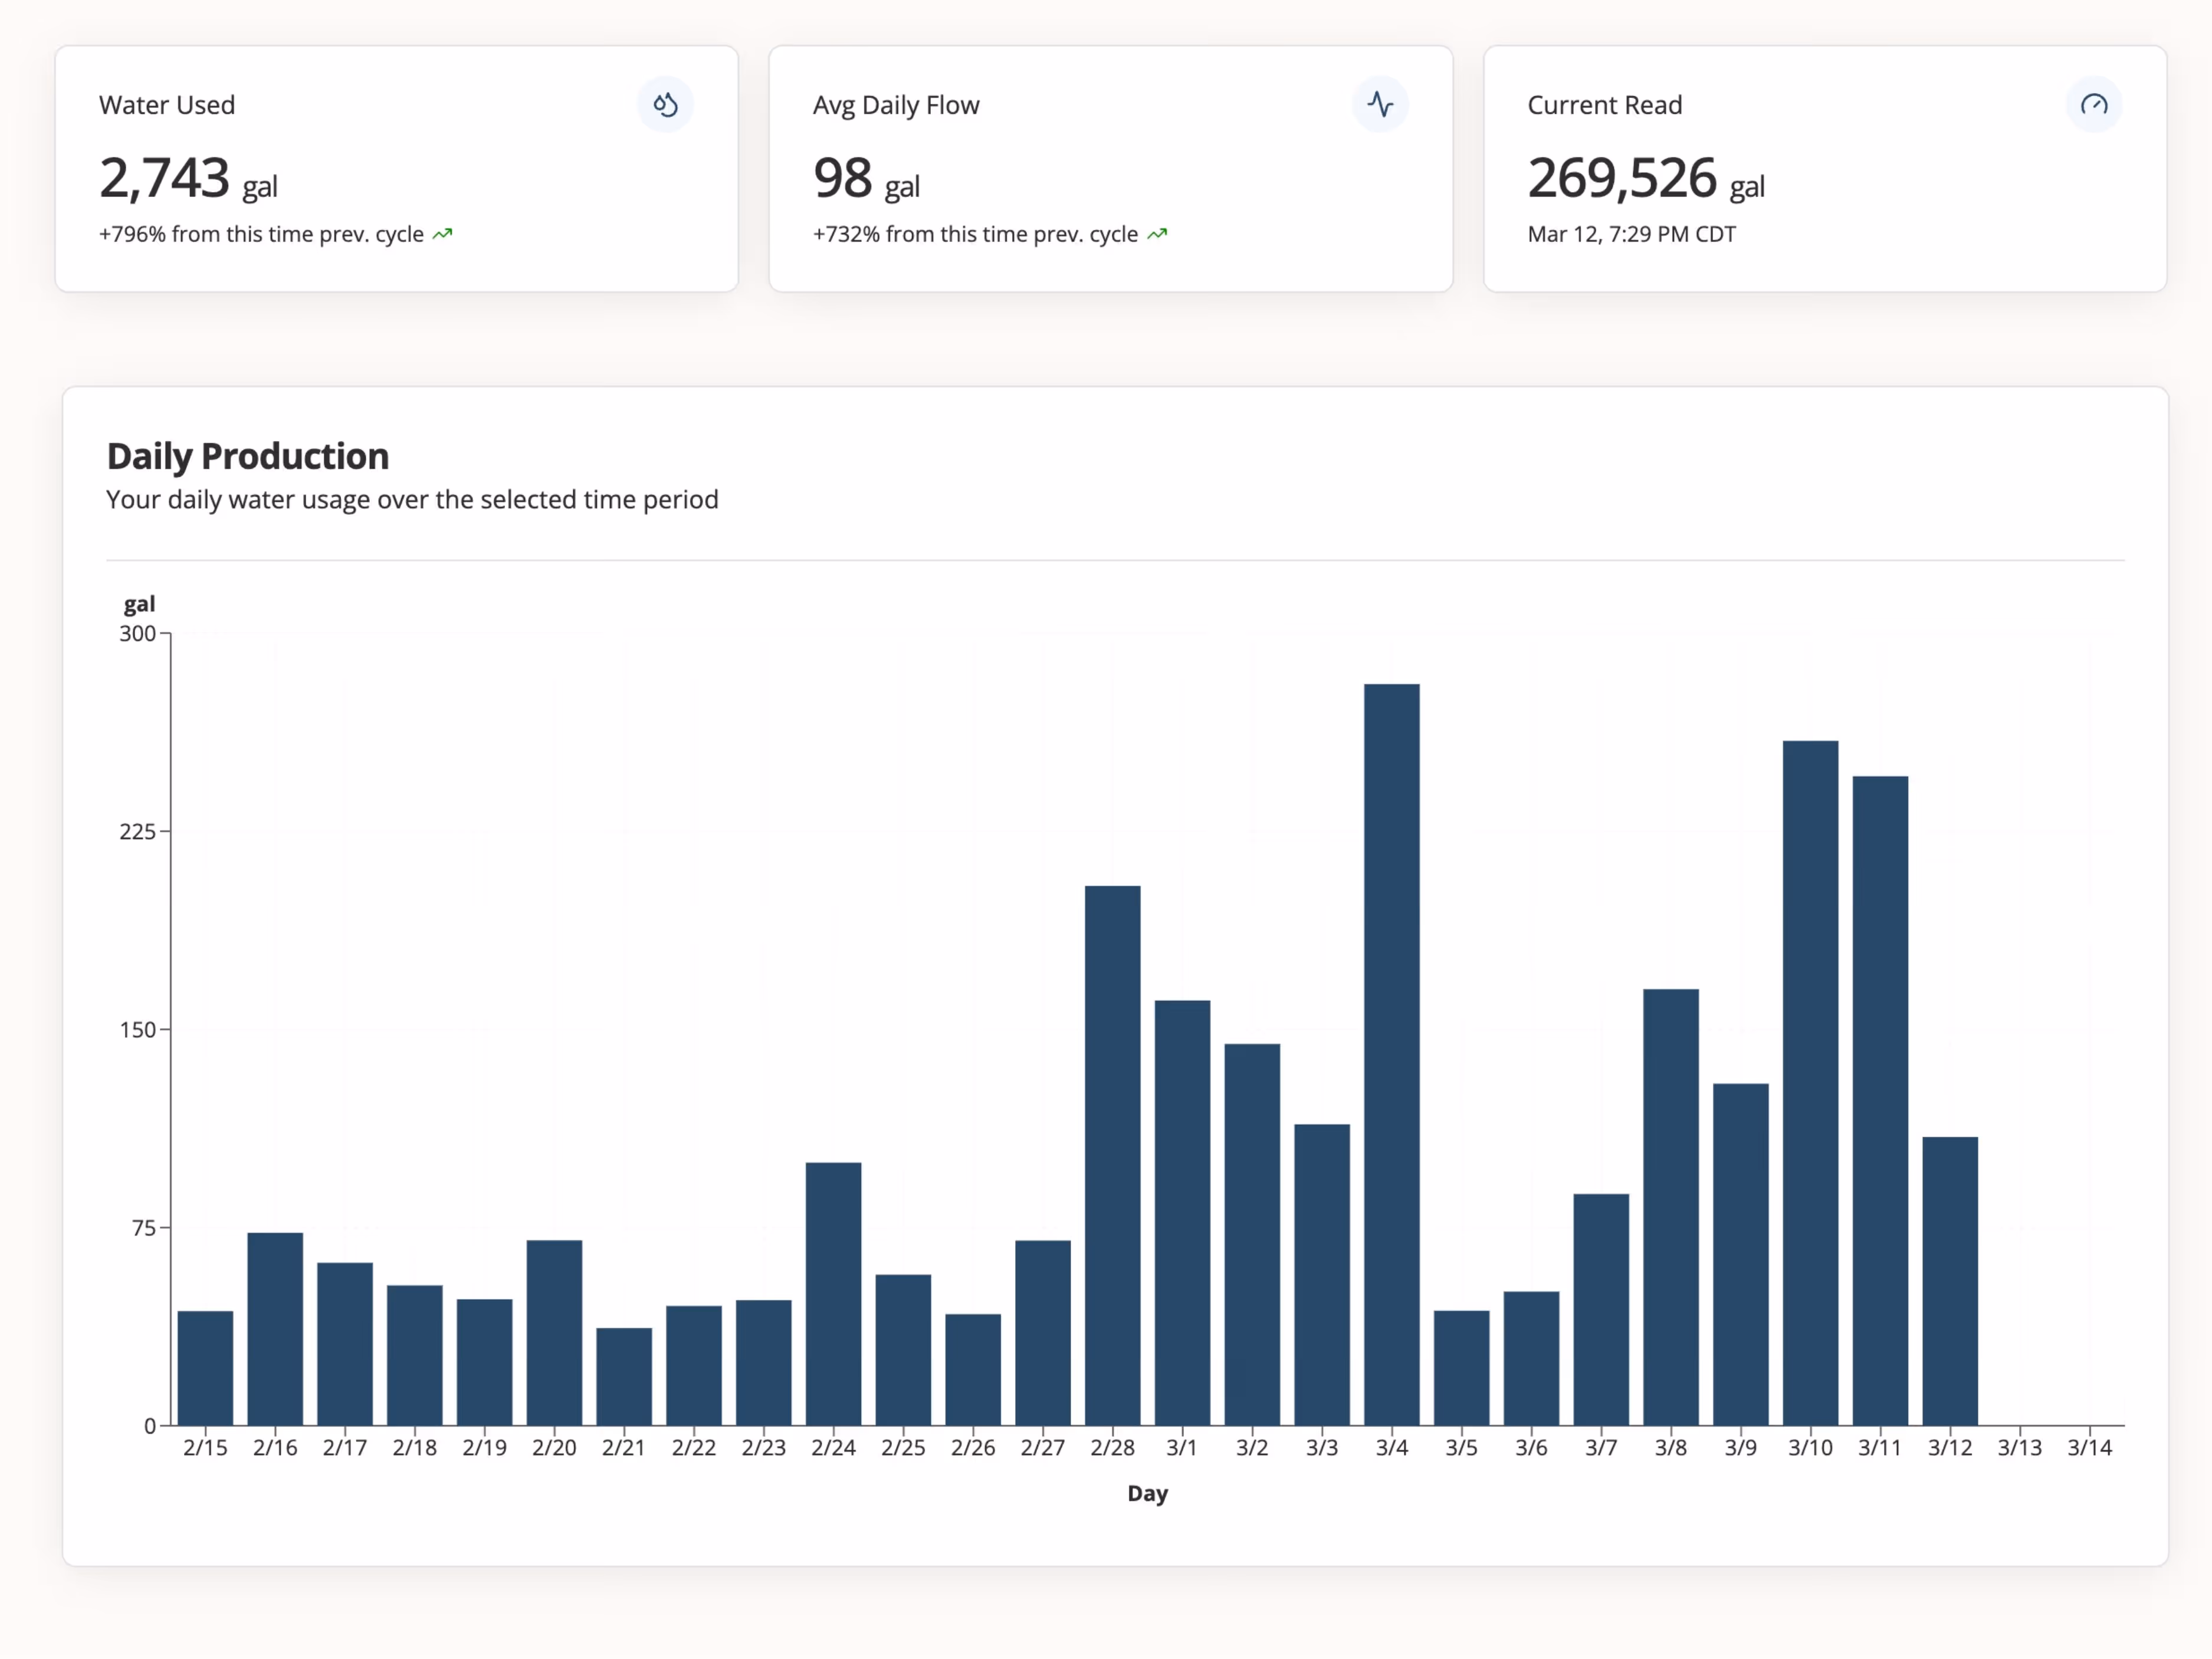This screenshot has height=1659, width=2212.
Task: Select the pulse icon on Avg Daily Flow card
Action: coord(1381,104)
